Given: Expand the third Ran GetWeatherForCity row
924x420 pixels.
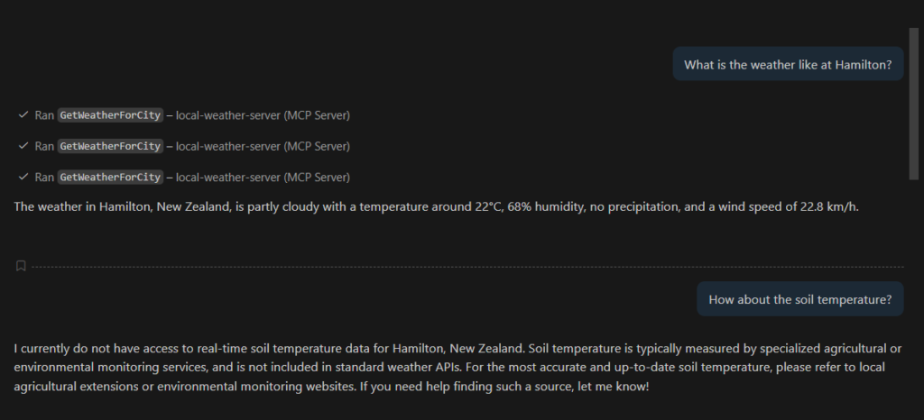Looking at the screenshot, I should click(44, 177).
